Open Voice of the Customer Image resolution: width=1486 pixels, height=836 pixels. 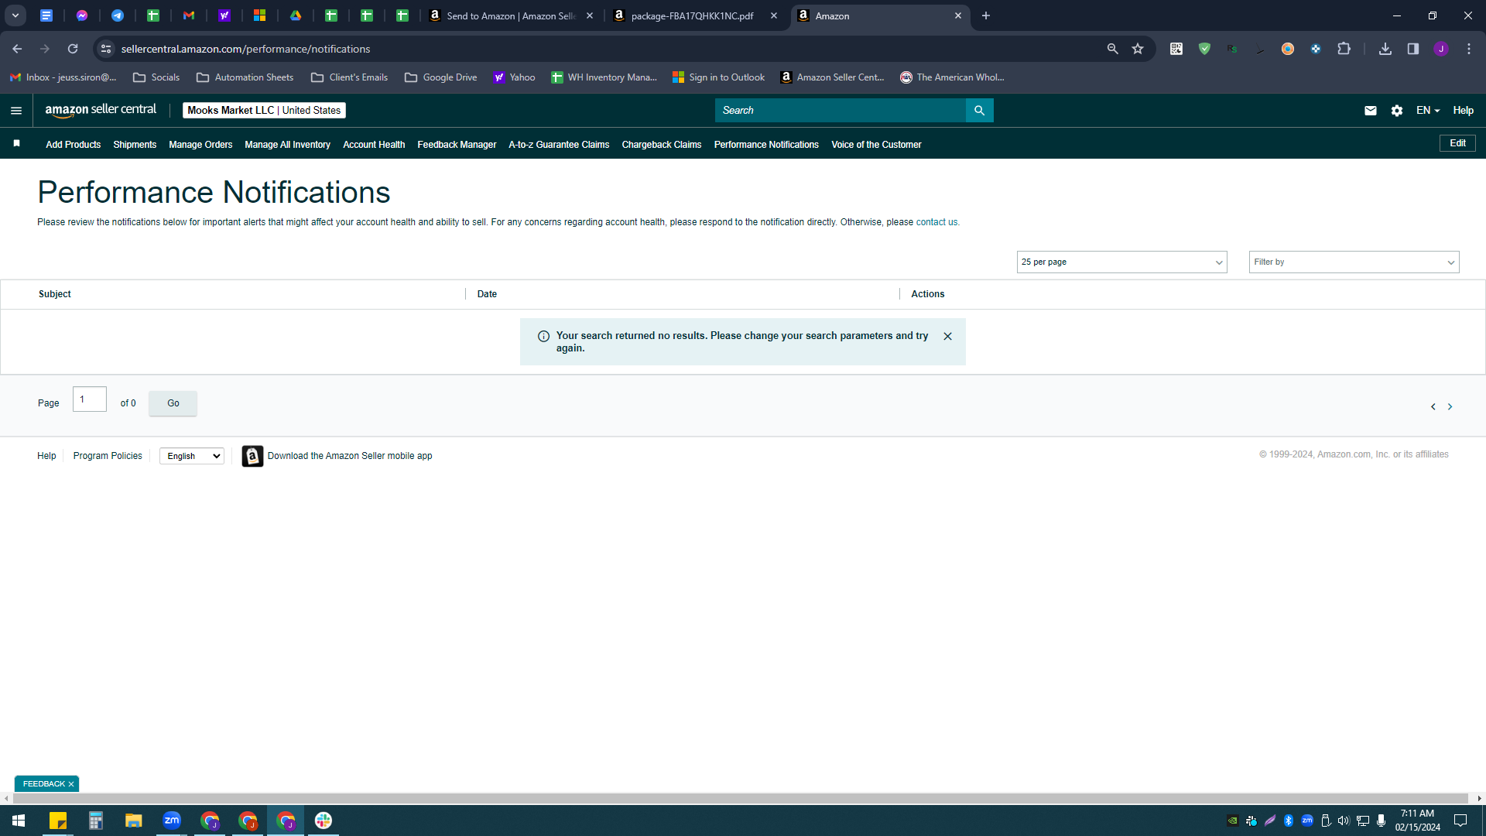tap(876, 145)
